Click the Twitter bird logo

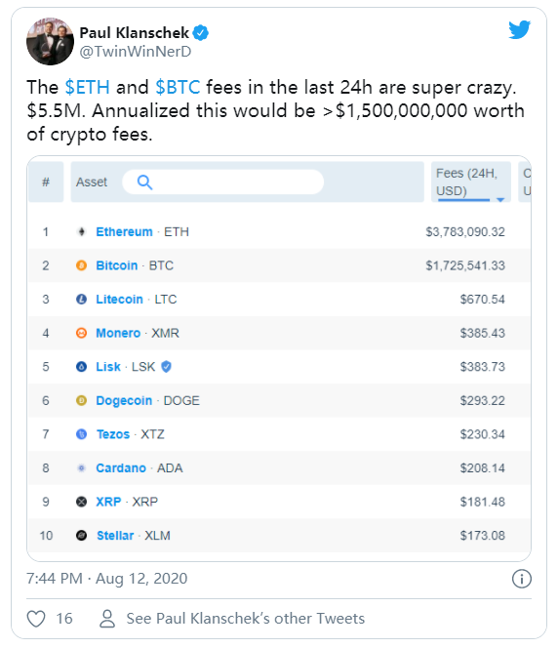519,29
